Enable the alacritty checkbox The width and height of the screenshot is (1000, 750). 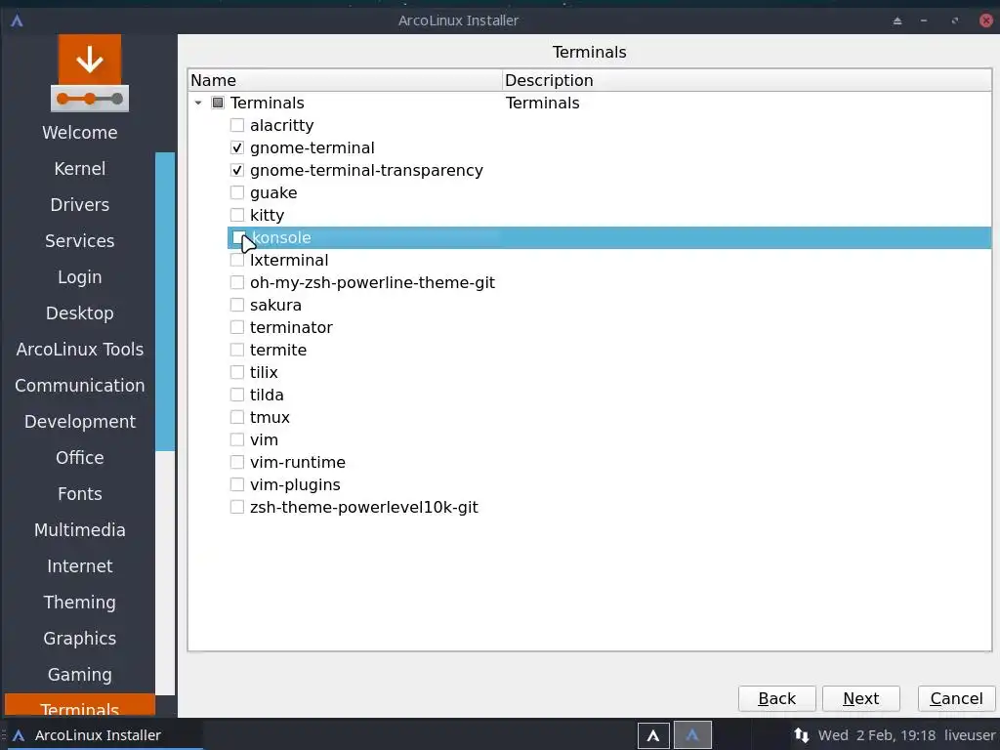coord(237,125)
